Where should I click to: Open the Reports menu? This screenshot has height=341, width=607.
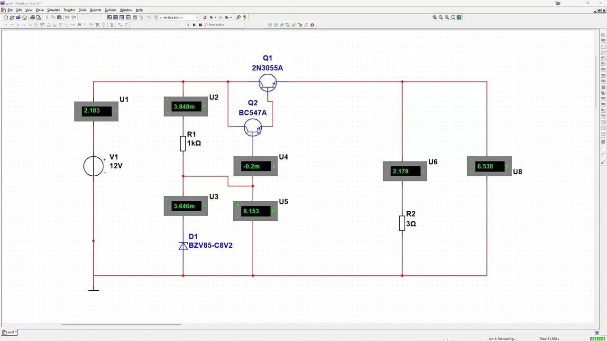click(96, 10)
